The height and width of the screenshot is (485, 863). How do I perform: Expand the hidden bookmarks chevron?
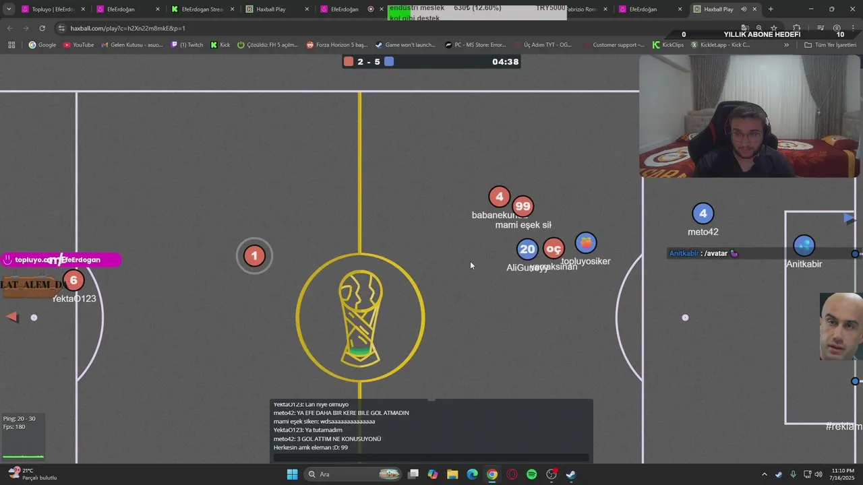[786, 45]
